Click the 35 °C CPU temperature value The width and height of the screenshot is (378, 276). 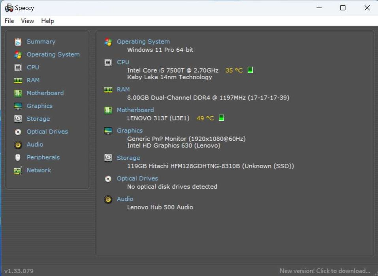[x=234, y=70]
